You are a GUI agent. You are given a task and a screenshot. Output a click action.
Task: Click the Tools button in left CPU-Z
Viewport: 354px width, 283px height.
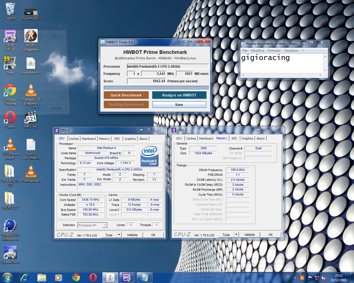click(x=109, y=235)
